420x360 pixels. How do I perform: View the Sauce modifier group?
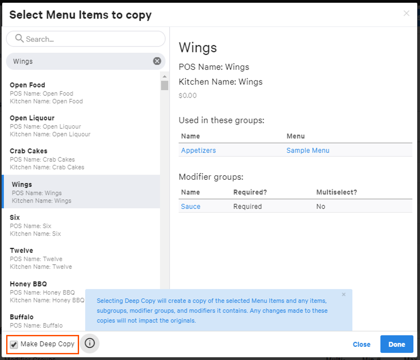point(190,206)
